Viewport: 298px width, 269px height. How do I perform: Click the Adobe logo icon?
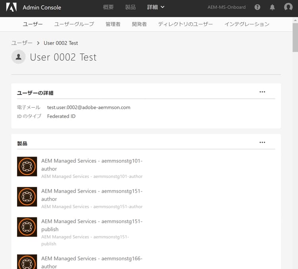click(12, 7)
